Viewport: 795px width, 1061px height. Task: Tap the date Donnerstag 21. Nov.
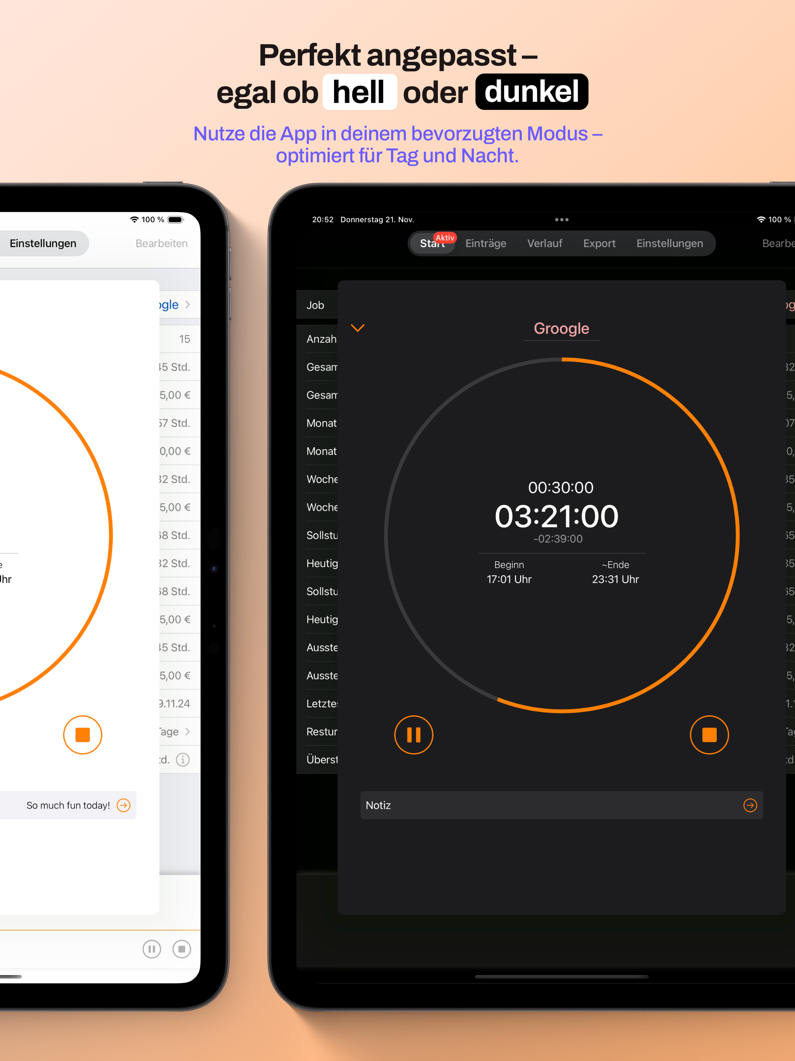[377, 220]
